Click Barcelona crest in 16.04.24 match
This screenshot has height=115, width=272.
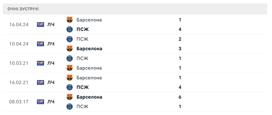point(70,20)
